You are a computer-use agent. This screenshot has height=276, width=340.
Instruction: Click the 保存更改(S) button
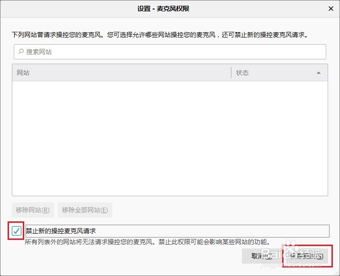[x=307, y=256]
